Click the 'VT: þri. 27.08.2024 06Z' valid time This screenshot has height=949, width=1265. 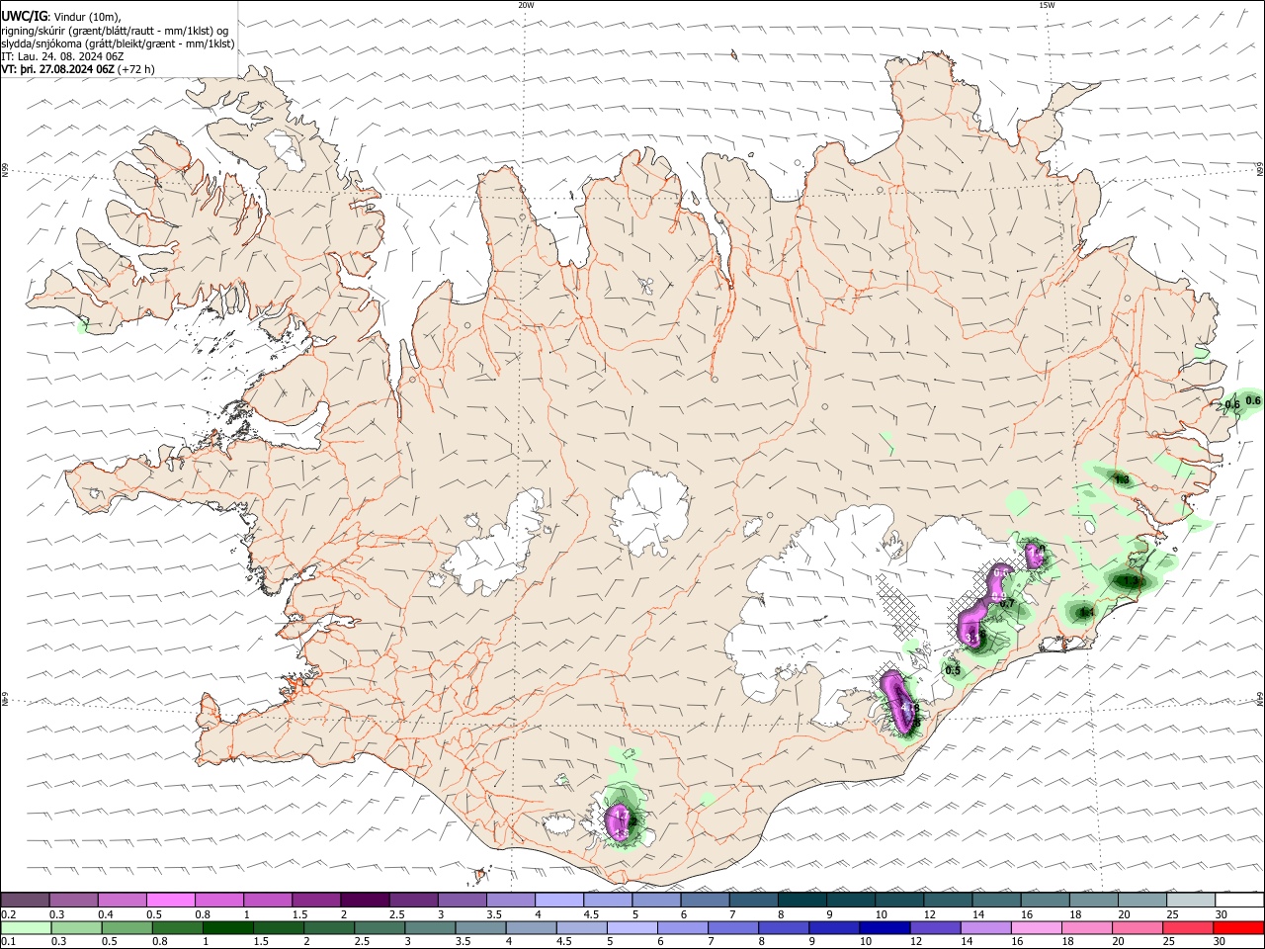click(57, 69)
